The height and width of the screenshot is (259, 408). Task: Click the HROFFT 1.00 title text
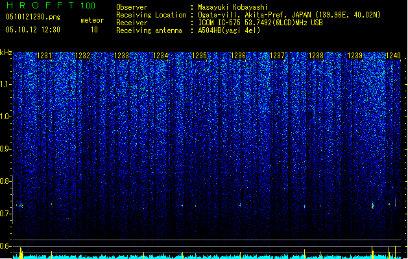51,5
